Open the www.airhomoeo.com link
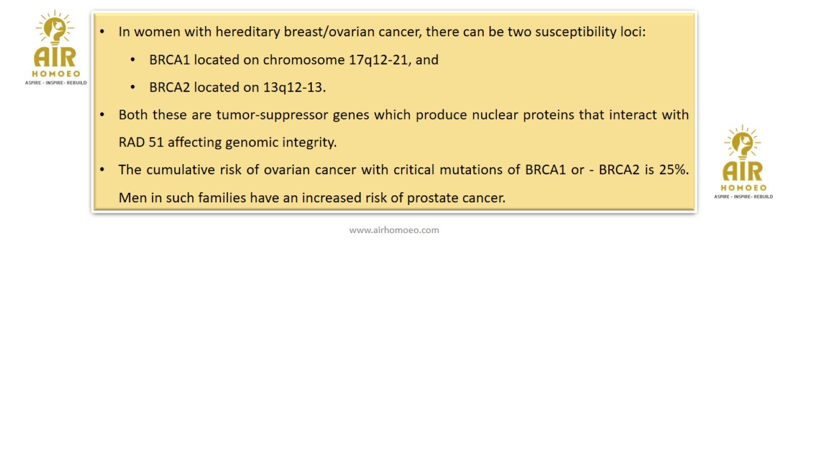This screenshot has width=818, height=460. (394, 230)
